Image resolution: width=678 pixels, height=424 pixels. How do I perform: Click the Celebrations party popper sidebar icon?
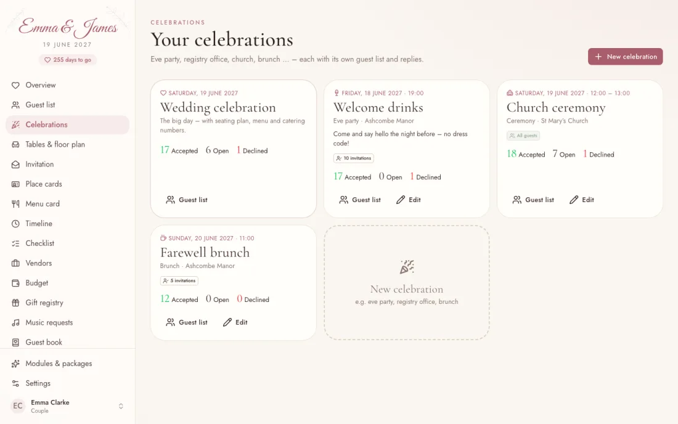(15, 125)
